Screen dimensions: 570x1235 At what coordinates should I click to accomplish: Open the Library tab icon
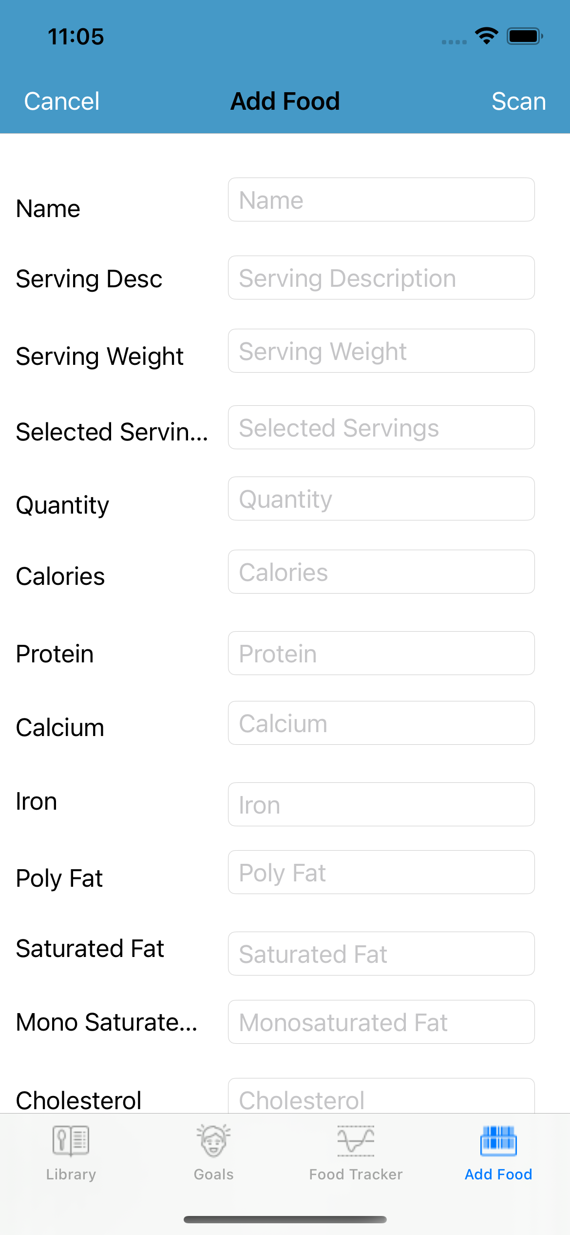(71, 1140)
